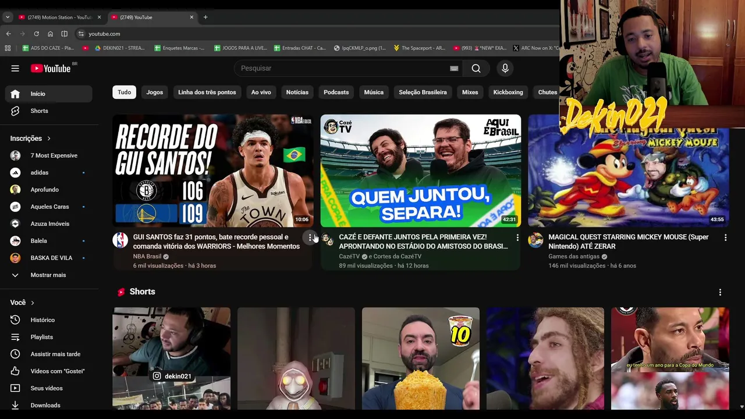Select the Notícias filter chip
This screenshot has width=745, height=419.
click(x=297, y=92)
